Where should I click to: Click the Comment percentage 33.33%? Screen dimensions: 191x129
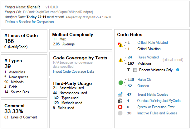tap(14, 111)
